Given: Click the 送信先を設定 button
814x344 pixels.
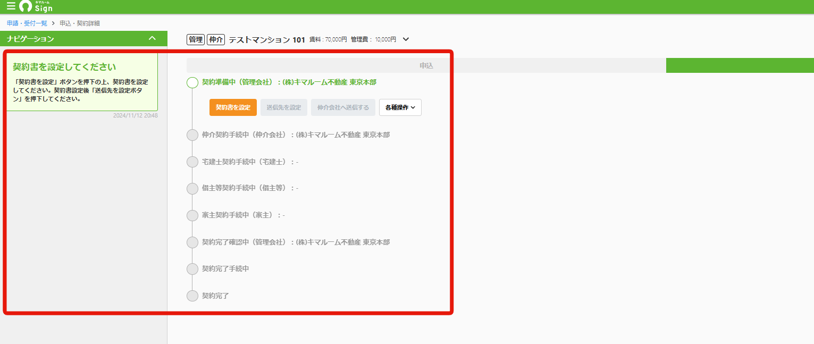Looking at the screenshot, I should [284, 107].
